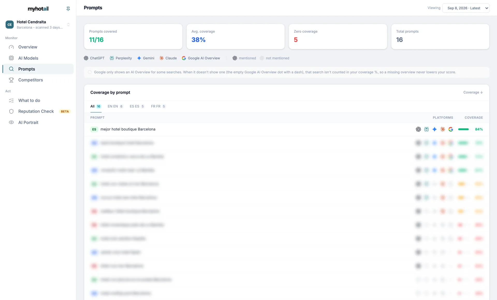Open the Viewing date dropdown
497x300 pixels.
pos(466,8)
